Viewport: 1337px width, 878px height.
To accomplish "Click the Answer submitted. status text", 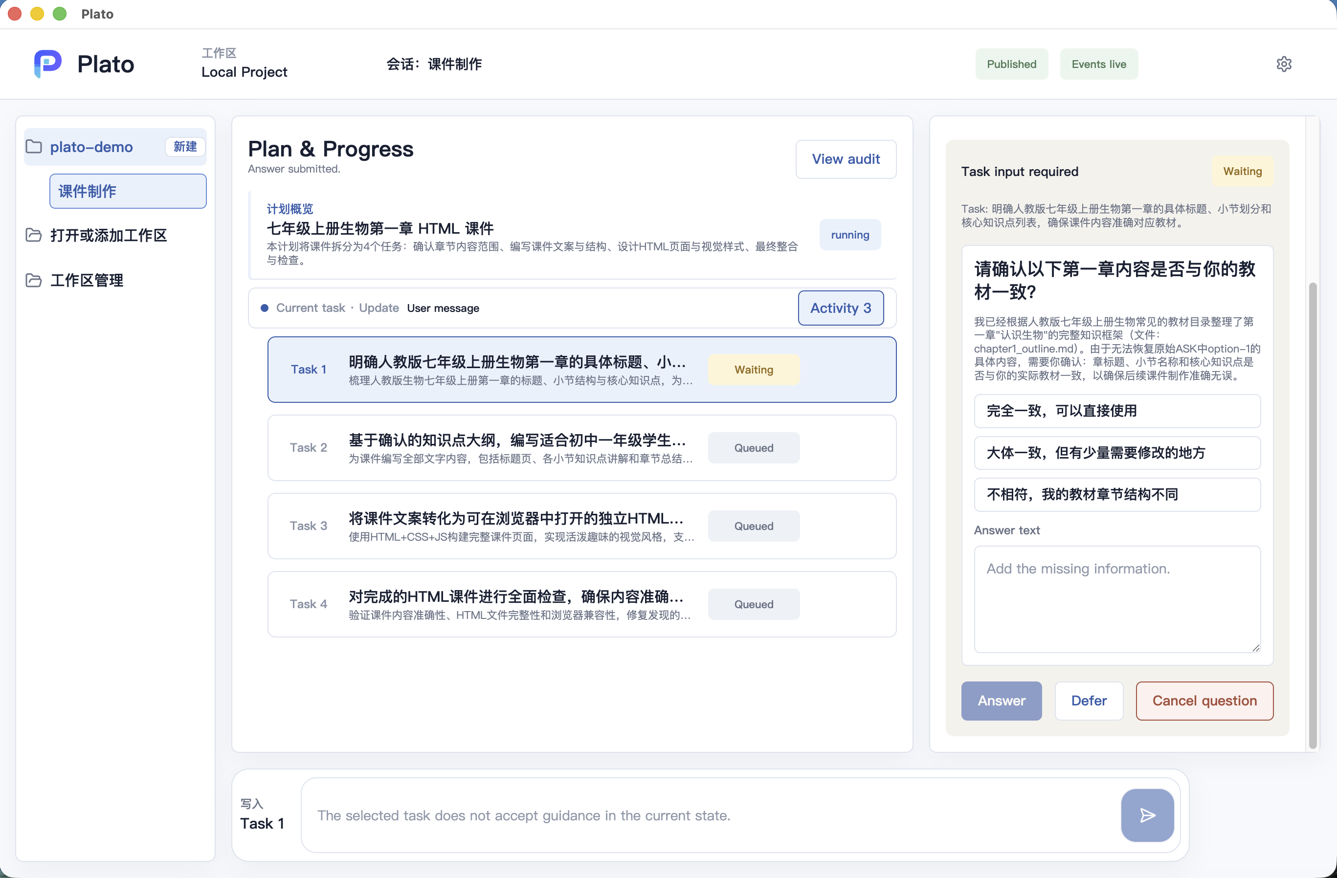I will (x=294, y=169).
